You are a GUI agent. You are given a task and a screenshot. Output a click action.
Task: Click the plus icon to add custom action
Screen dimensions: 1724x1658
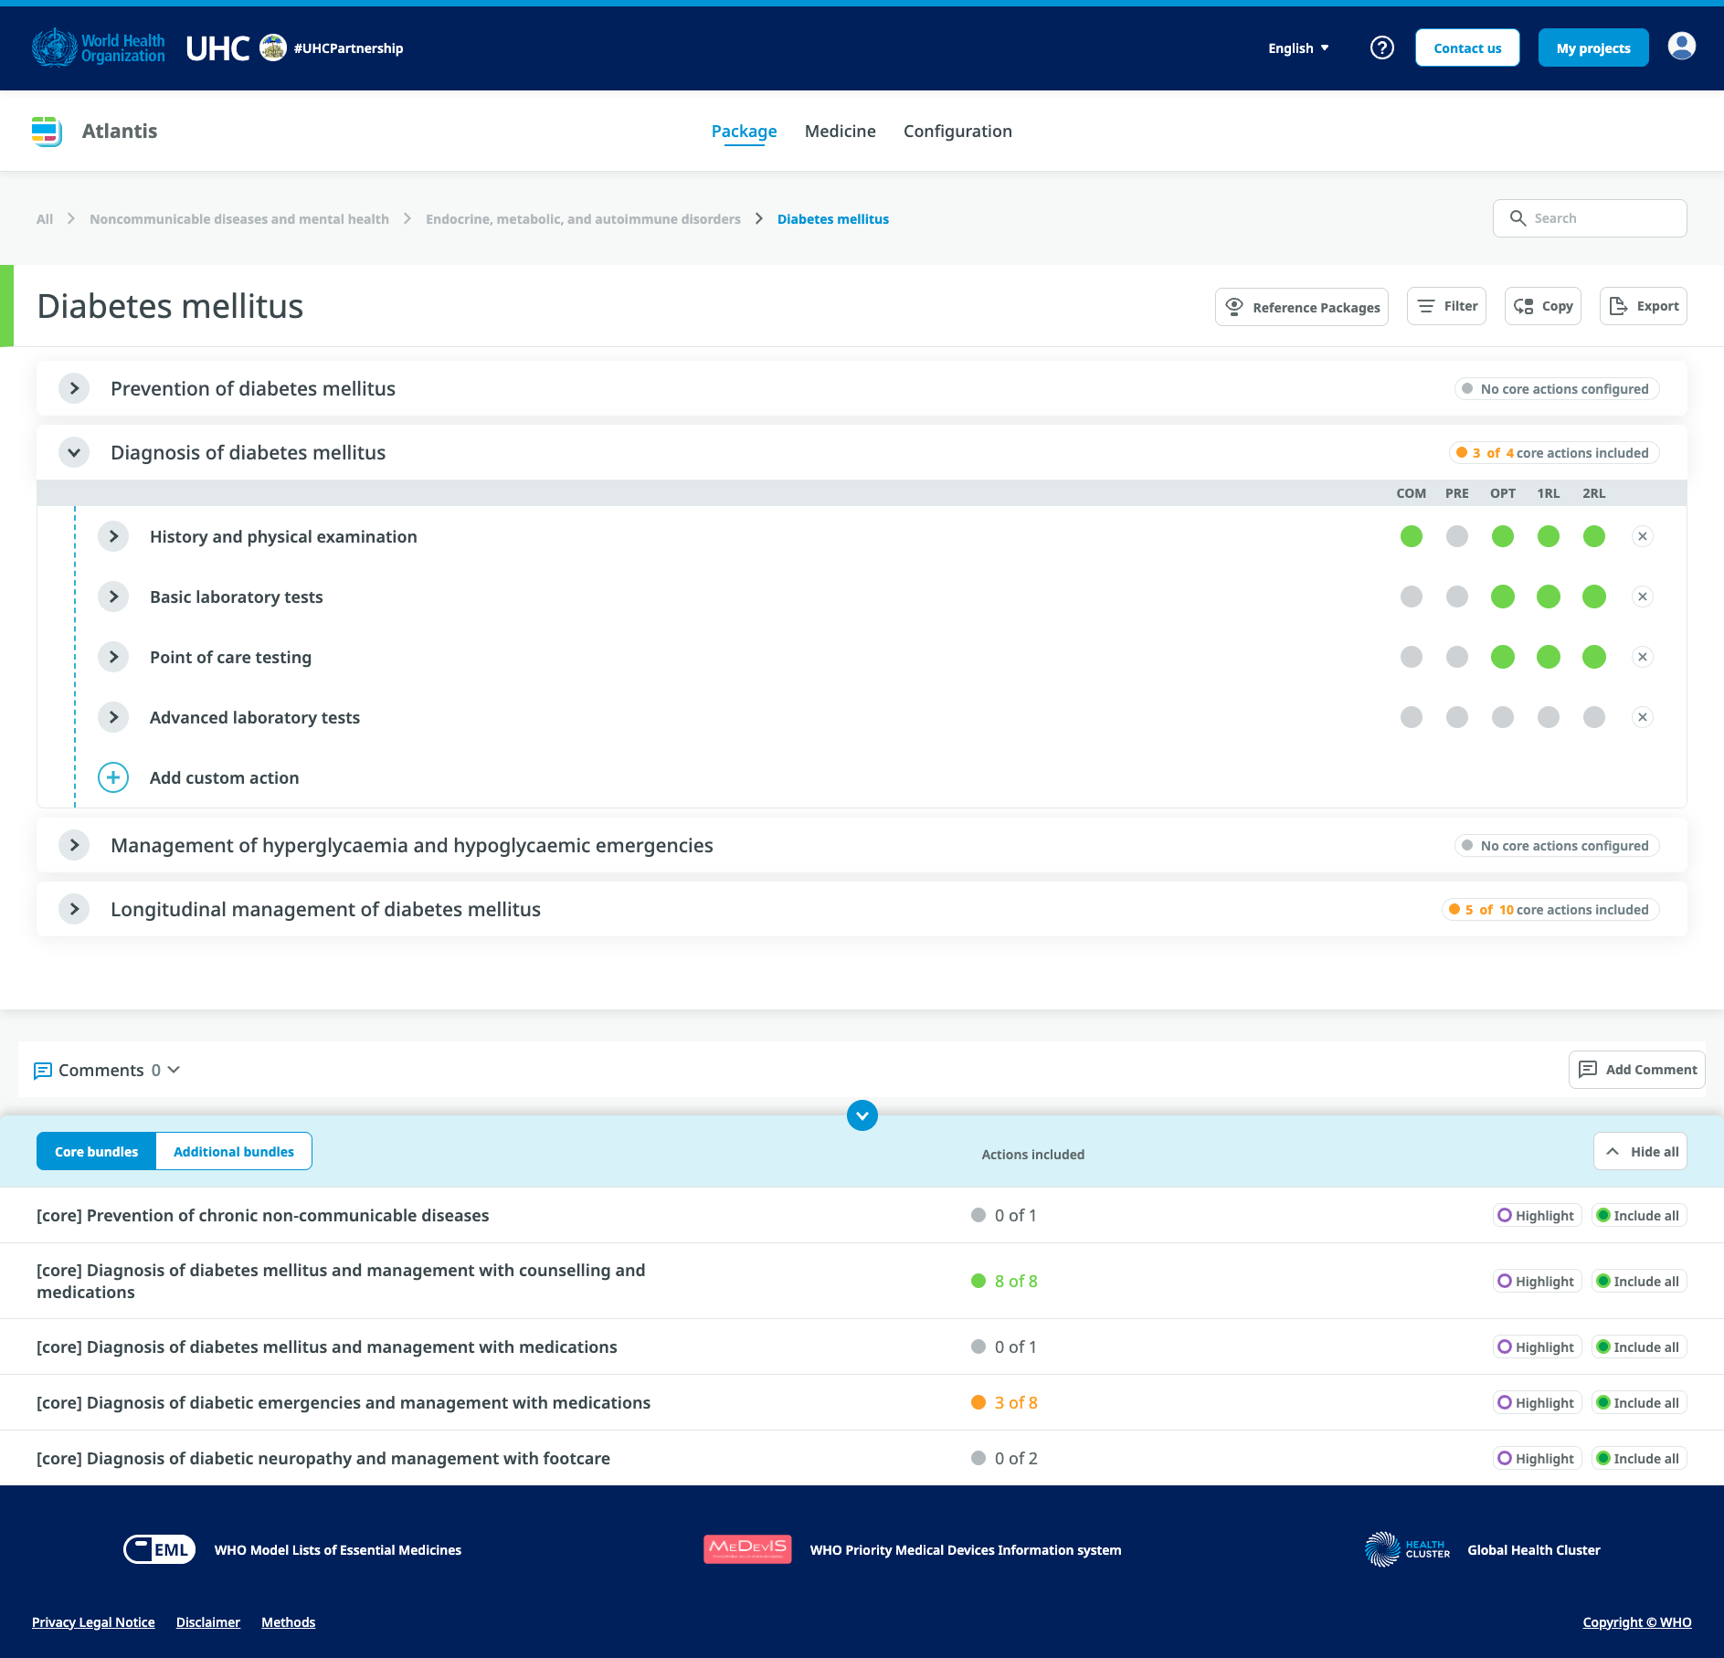[x=113, y=777]
